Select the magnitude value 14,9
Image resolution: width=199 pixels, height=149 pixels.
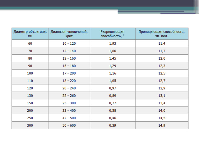click(162, 125)
